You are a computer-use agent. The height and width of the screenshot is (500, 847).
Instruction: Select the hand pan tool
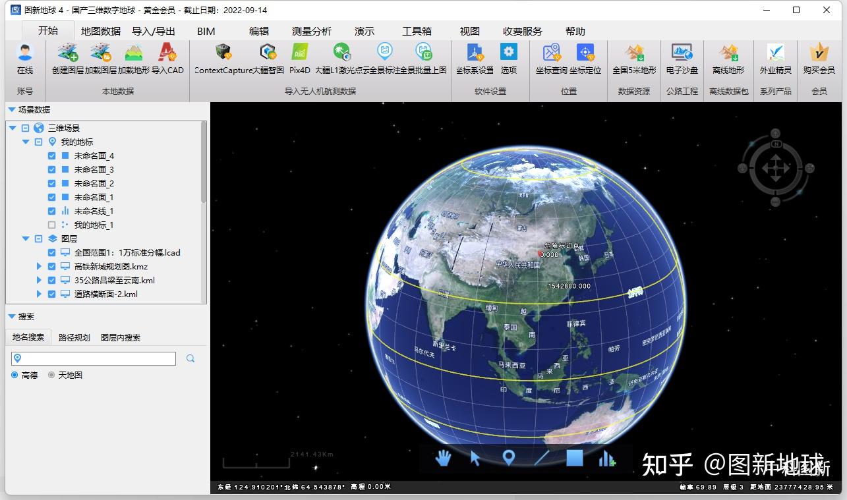(443, 457)
